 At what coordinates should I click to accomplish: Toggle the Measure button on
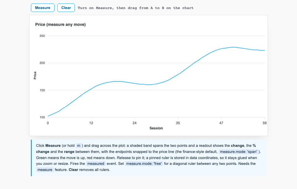tap(43, 8)
